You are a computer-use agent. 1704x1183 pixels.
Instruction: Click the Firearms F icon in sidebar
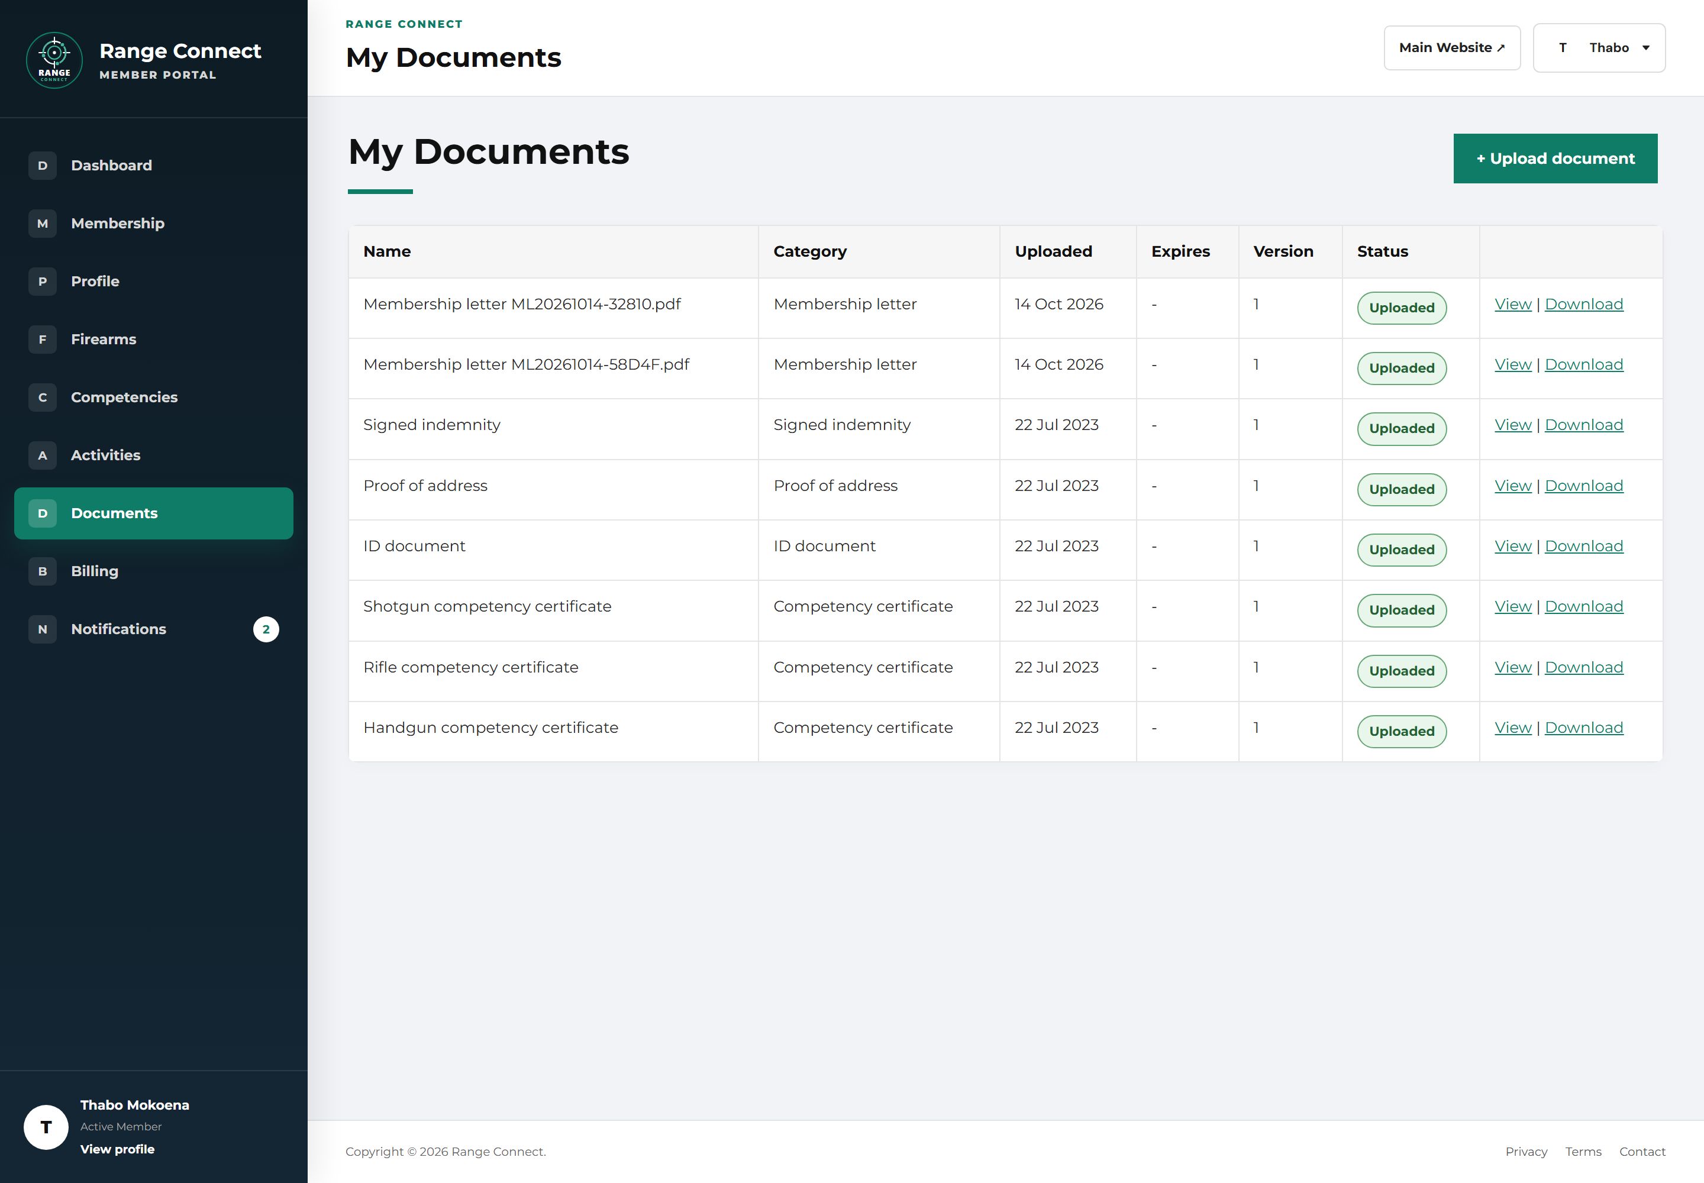(x=42, y=340)
